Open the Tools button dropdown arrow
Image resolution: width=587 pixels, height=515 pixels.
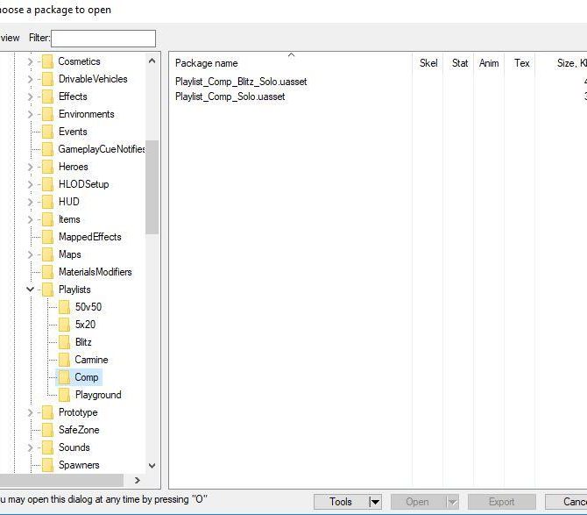tap(375, 502)
